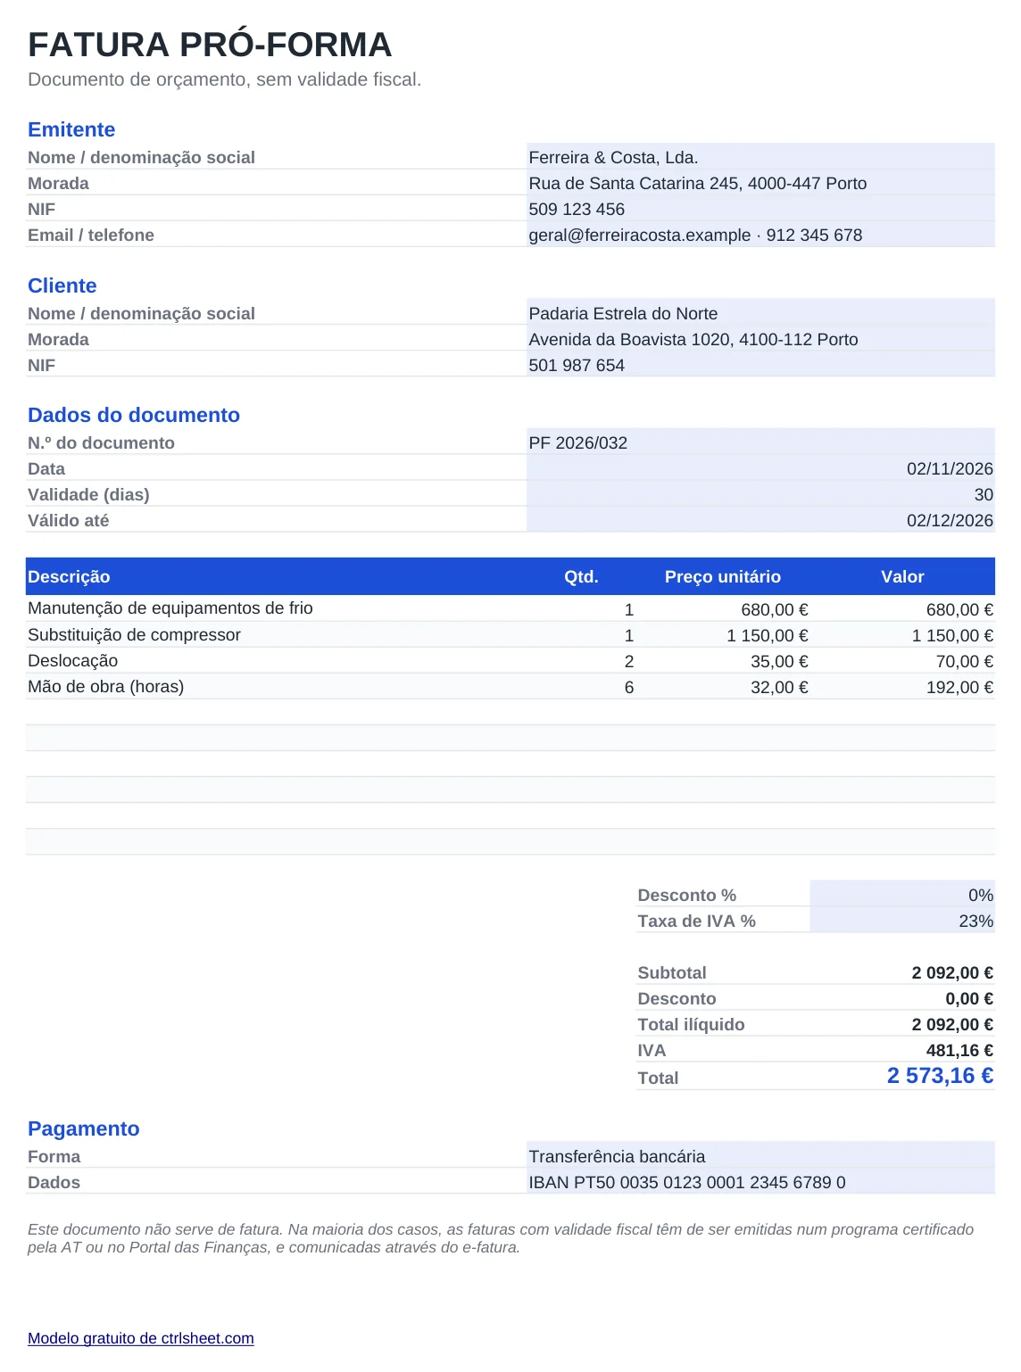Viewport: 1021px width, 1372px height.
Task: Click the 'Cliente' section heading
Action: point(62,285)
